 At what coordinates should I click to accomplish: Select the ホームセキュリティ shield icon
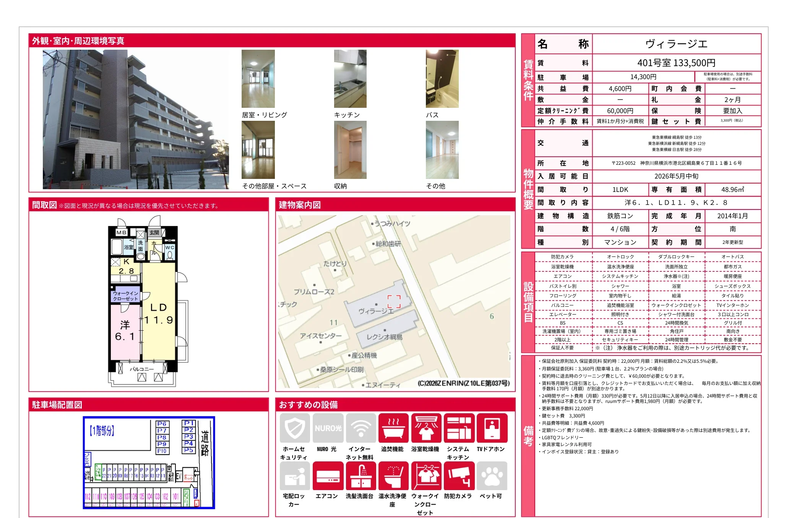[x=294, y=427]
